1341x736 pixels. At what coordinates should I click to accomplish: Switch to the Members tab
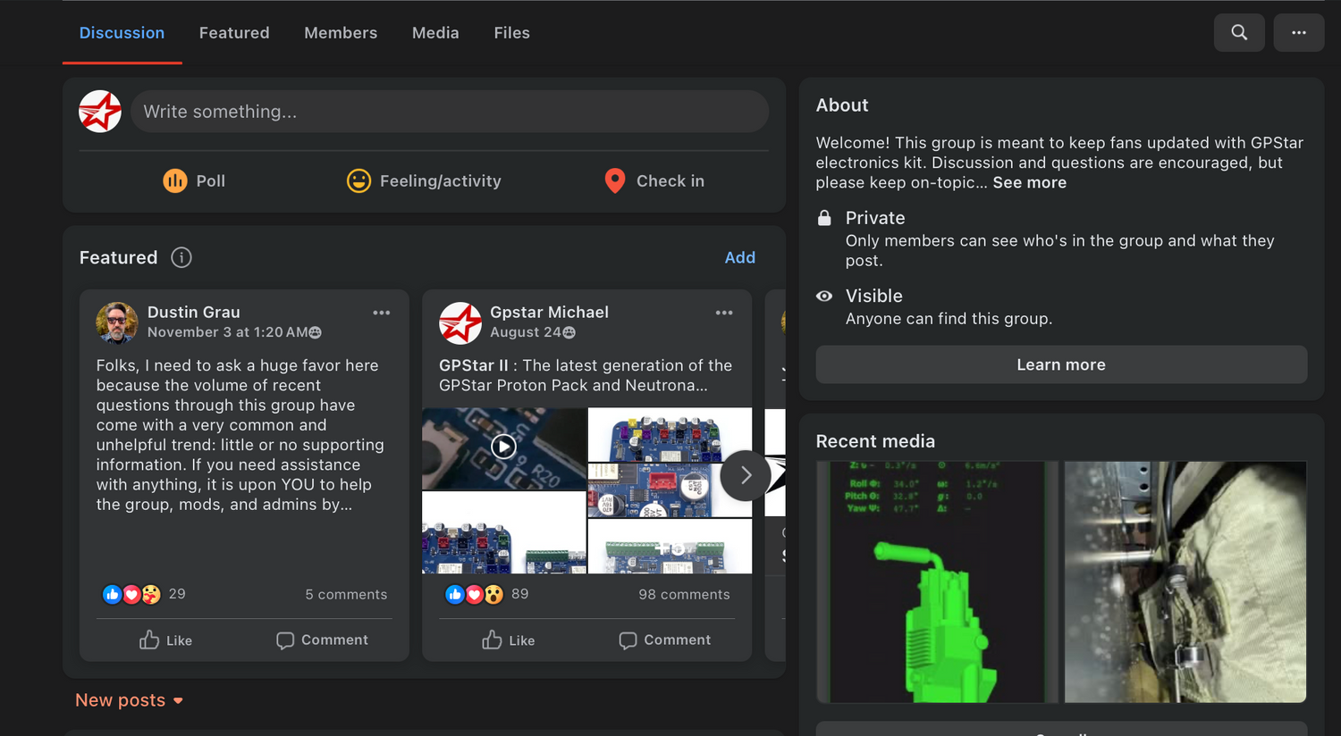pyautogui.click(x=341, y=33)
